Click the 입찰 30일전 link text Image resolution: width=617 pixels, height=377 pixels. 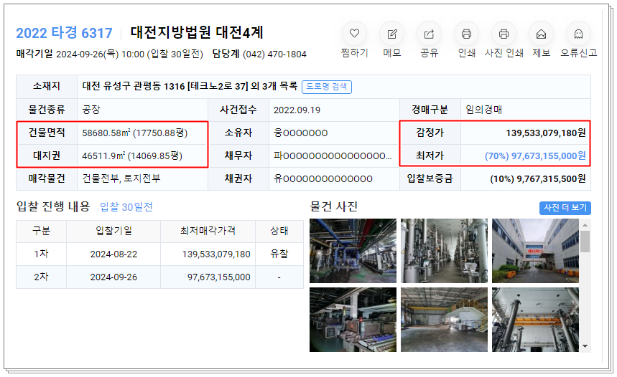pos(126,207)
